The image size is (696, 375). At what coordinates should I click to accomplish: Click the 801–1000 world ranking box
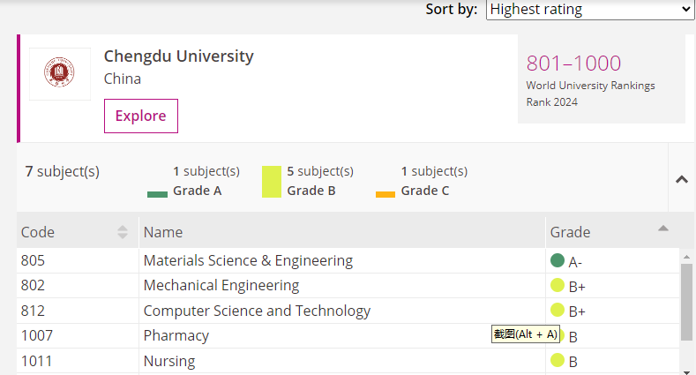coord(601,79)
